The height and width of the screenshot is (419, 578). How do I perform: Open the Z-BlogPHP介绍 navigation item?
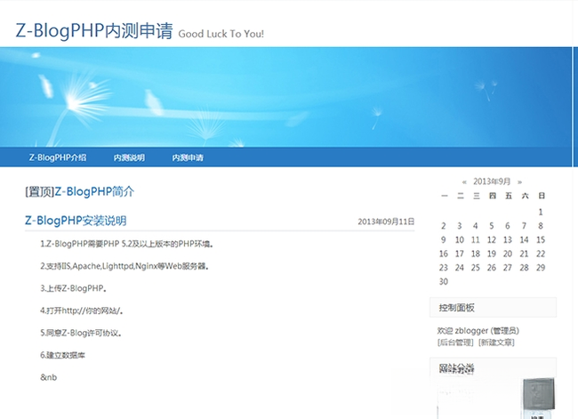(x=58, y=157)
